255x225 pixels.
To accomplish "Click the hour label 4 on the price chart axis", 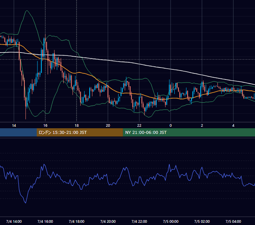I will tap(233, 126).
